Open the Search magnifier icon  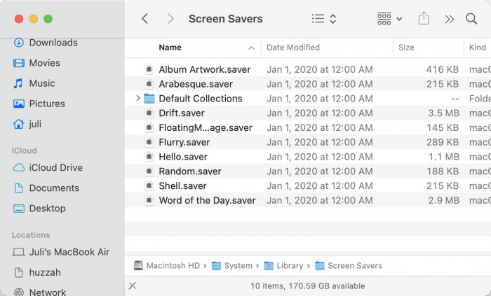pos(471,19)
